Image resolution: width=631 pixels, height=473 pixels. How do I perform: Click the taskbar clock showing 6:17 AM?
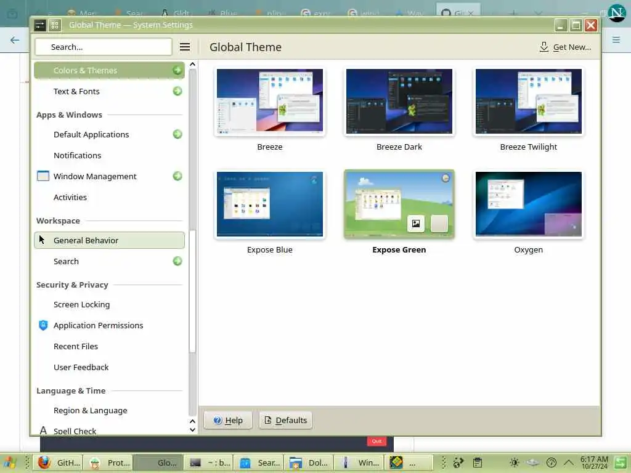[x=595, y=463]
